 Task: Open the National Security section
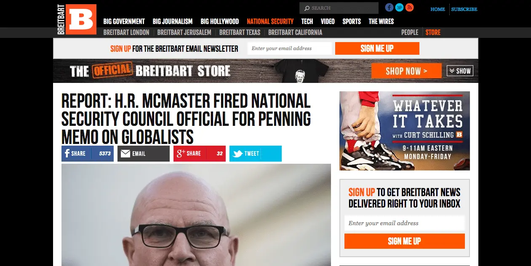[x=270, y=21]
